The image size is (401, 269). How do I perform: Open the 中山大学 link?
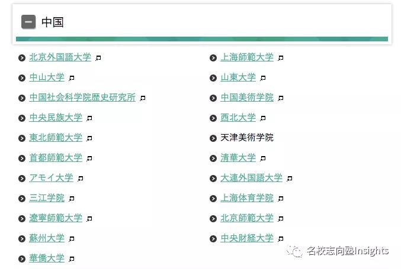[47, 77]
